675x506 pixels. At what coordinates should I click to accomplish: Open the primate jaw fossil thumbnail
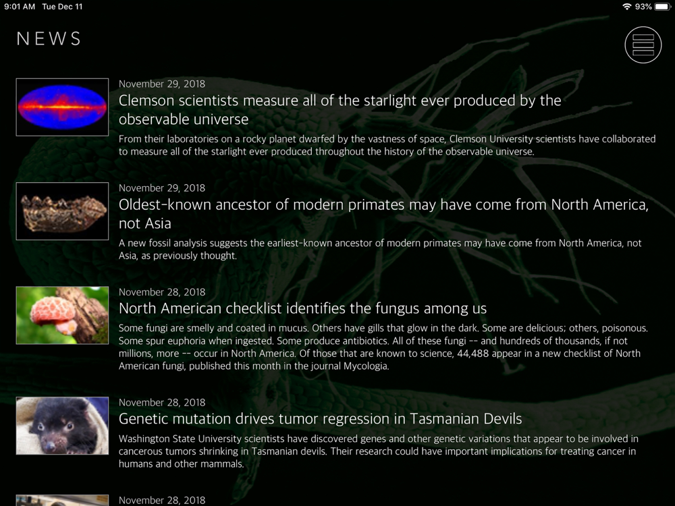click(62, 211)
